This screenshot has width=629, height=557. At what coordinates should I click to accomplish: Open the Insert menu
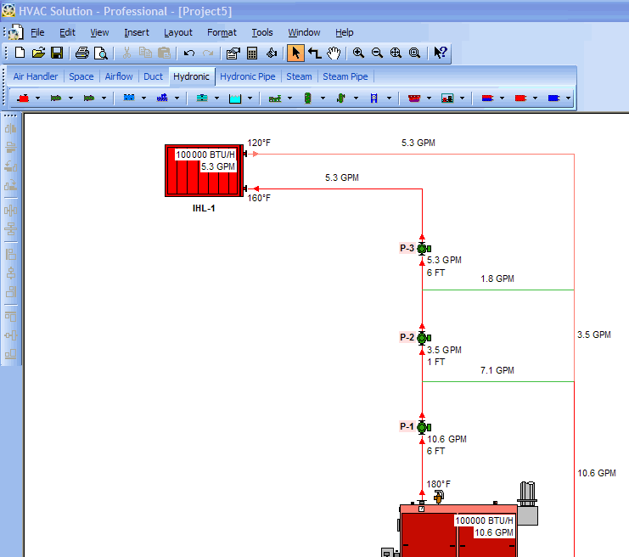click(x=137, y=32)
